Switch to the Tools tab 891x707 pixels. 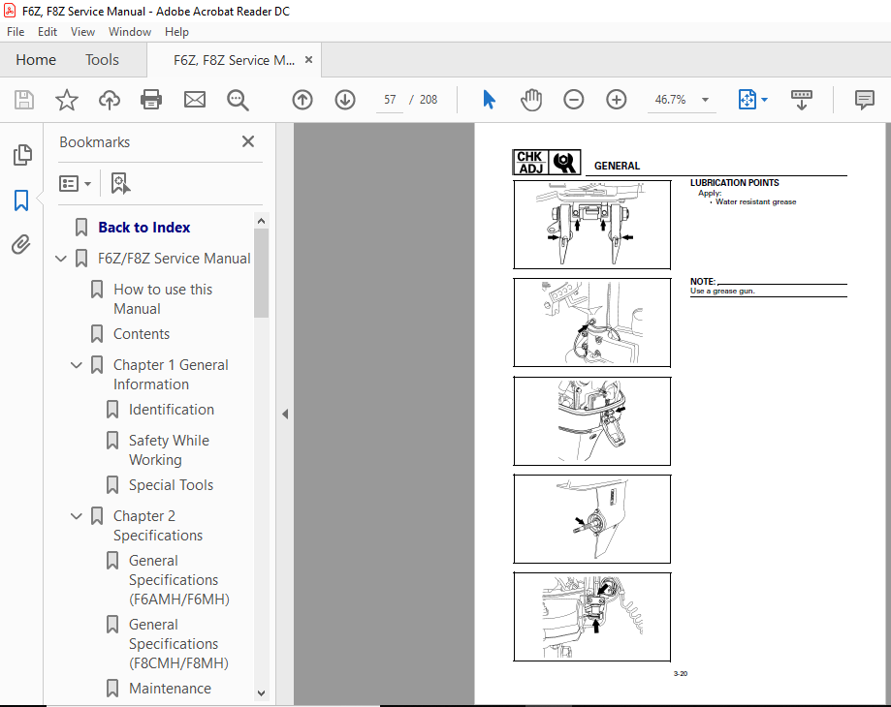(x=102, y=60)
